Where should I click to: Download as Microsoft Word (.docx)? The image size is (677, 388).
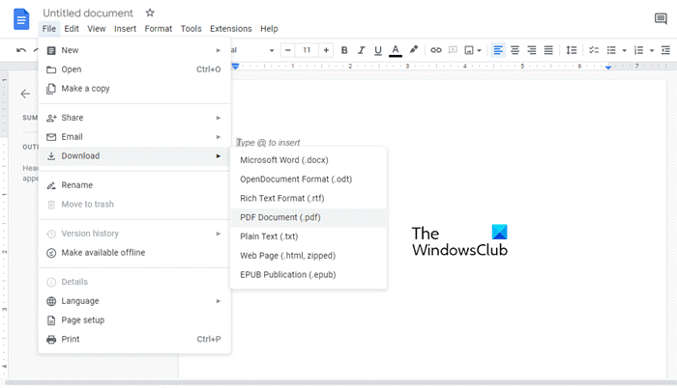(309, 160)
